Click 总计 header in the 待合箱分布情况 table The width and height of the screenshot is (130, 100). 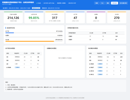121,53
